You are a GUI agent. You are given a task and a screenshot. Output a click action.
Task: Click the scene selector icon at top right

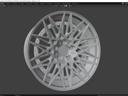[x=123, y=3]
